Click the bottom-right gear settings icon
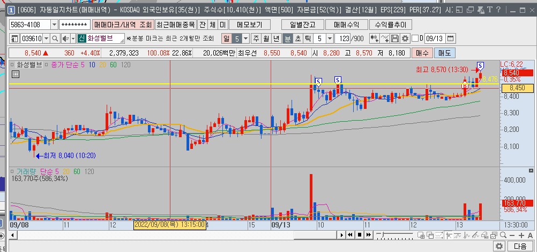The height and width of the screenshot is (252, 537). [499, 246]
